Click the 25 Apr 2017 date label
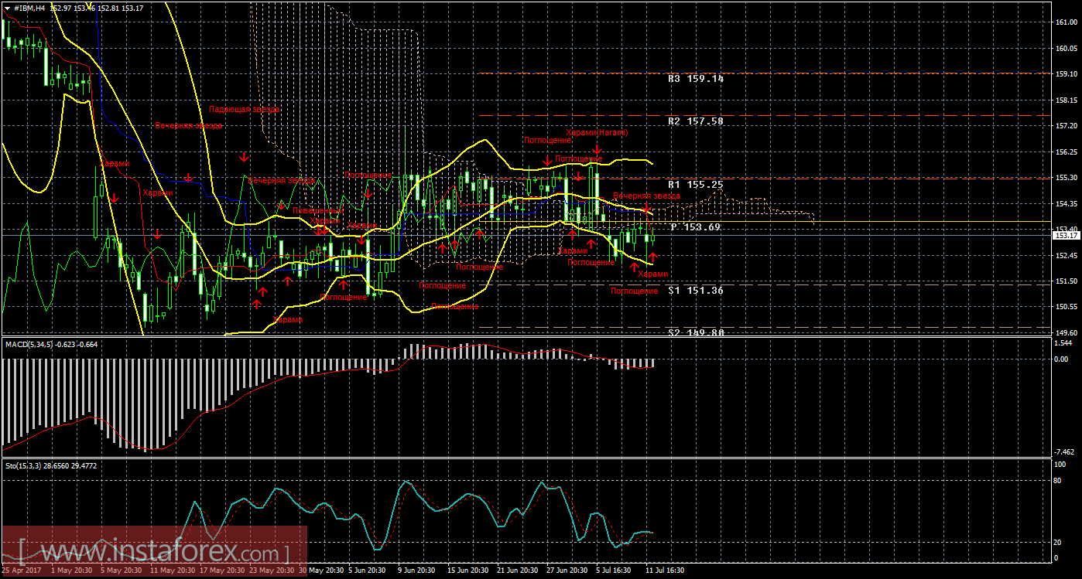The width and height of the screenshot is (1082, 579). [22, 570]
